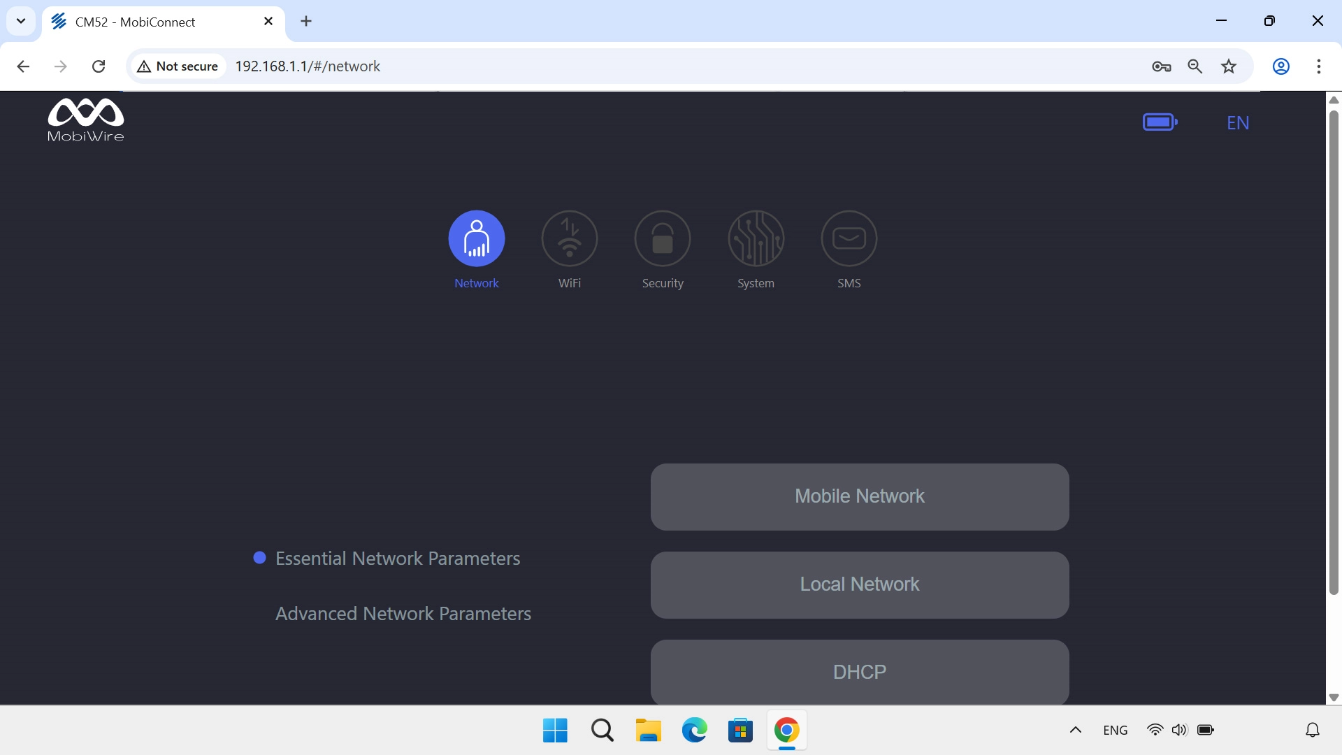Open DHCP configuration
The height and width of the screenshot is (755, 1342).
click(x=859, y=672)
